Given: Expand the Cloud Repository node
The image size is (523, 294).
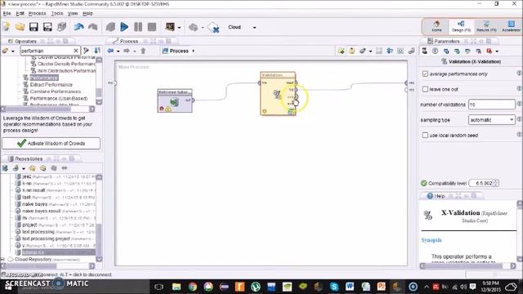Looking at the screenshot, I should 3,259.
